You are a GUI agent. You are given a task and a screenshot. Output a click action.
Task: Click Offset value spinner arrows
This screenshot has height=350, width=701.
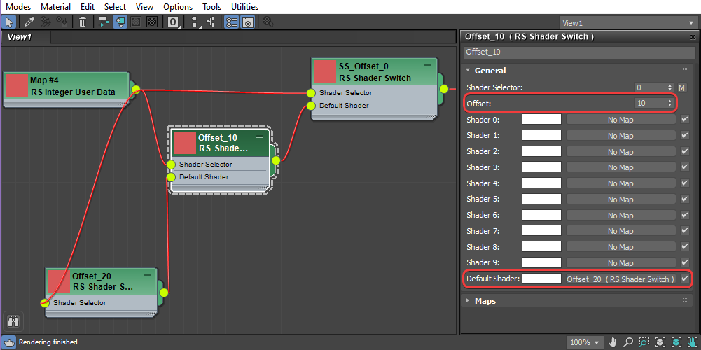point(669,103)
